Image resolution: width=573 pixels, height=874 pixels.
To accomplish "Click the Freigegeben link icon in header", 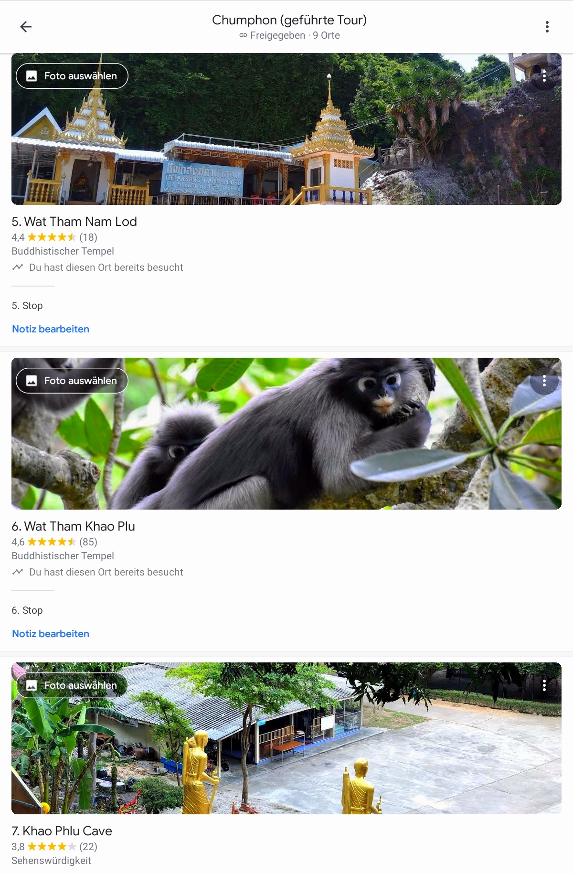I will pyautogui.click(x=243, y=35).
